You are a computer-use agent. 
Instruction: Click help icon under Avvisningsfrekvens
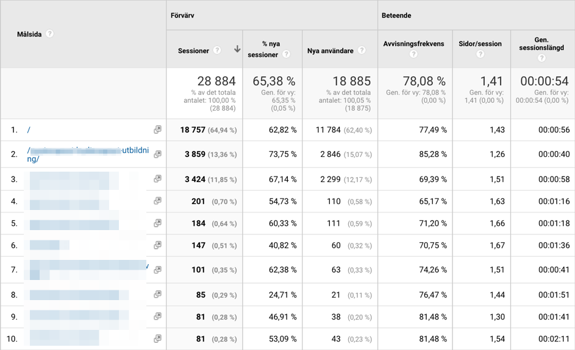pyautogui.click(x=413, y=54)
